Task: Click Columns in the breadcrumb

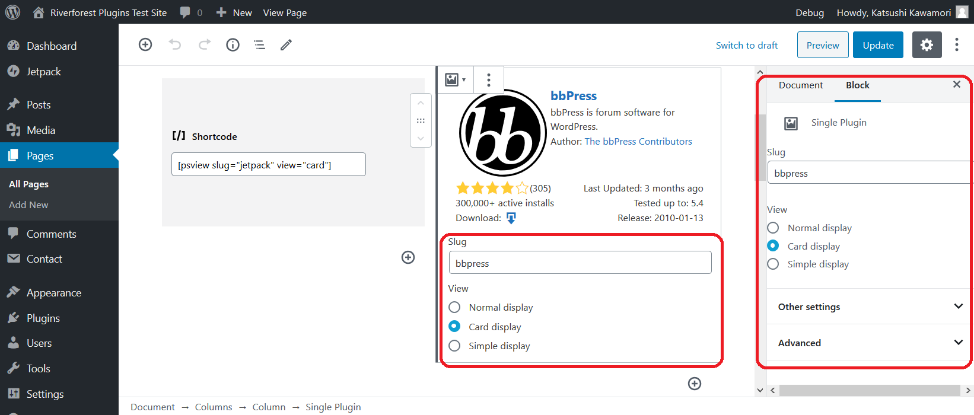Action: [x=214, y=407]
